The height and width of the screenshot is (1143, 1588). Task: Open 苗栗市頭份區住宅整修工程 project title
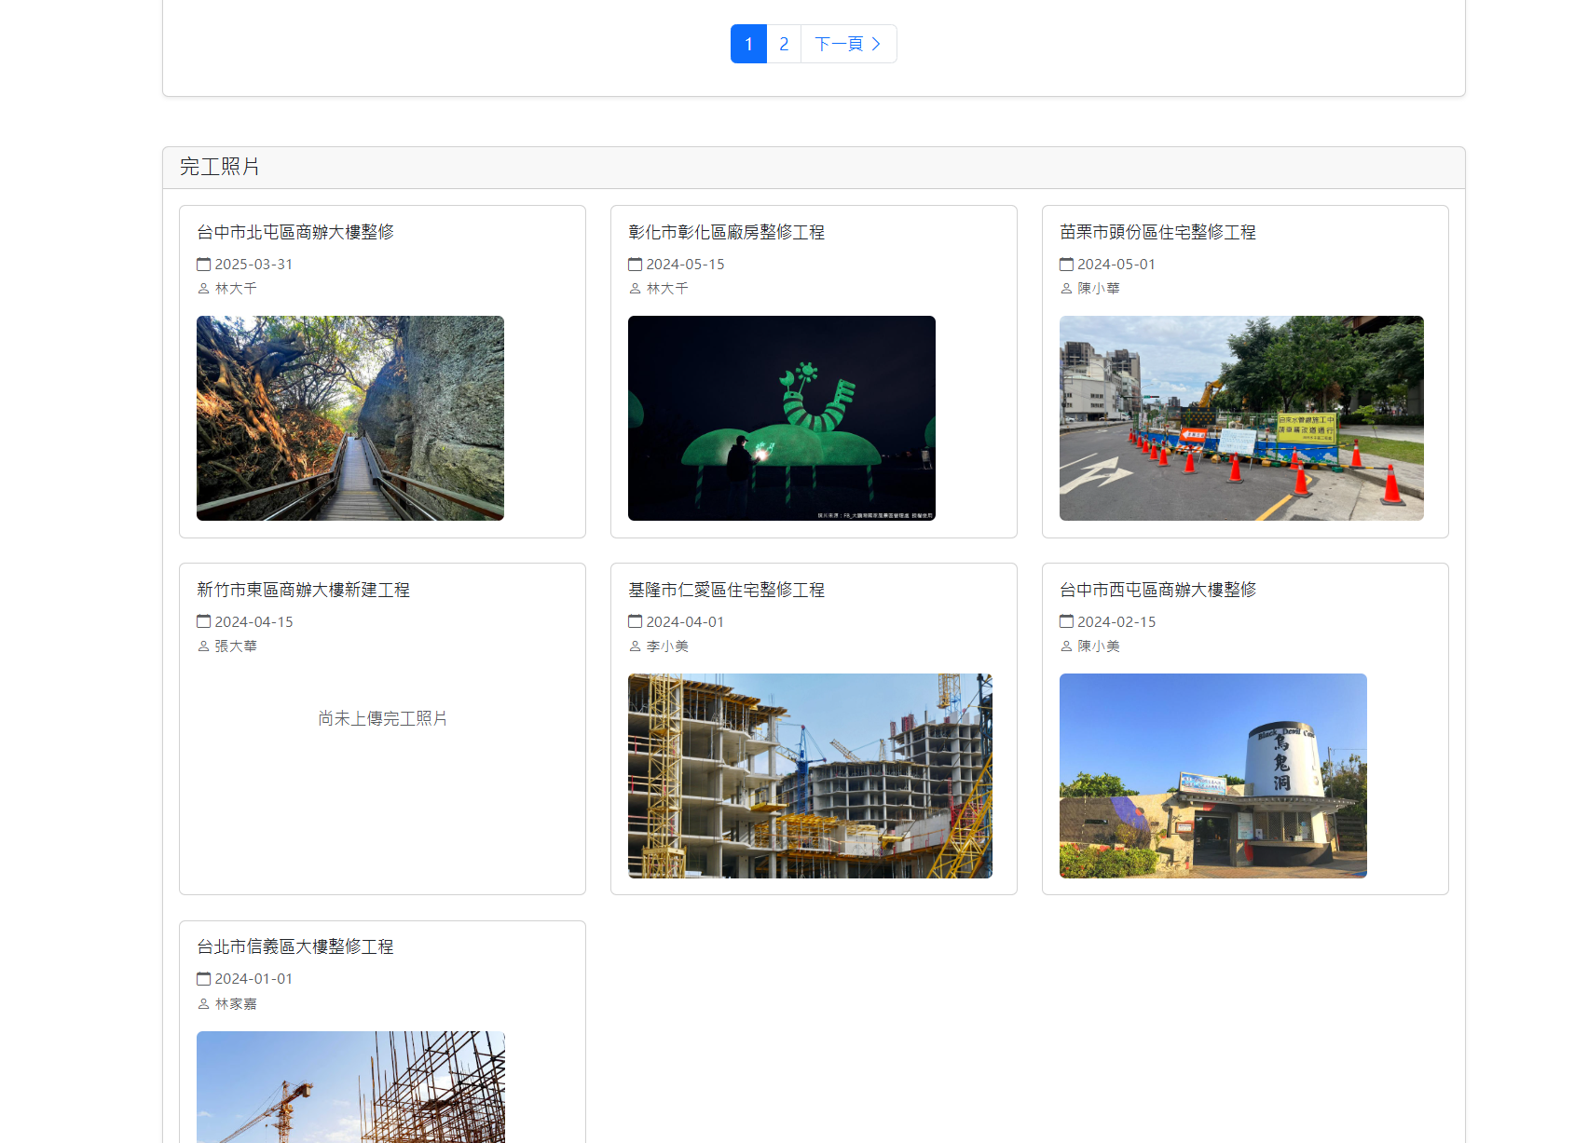(x=1160, y=232)
